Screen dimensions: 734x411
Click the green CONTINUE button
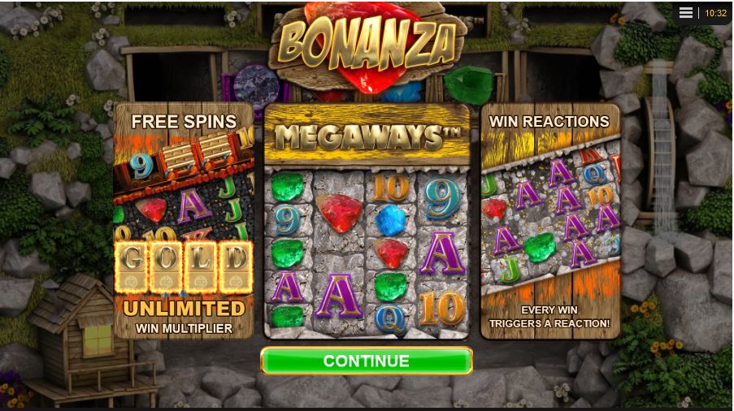click(366, 361)
